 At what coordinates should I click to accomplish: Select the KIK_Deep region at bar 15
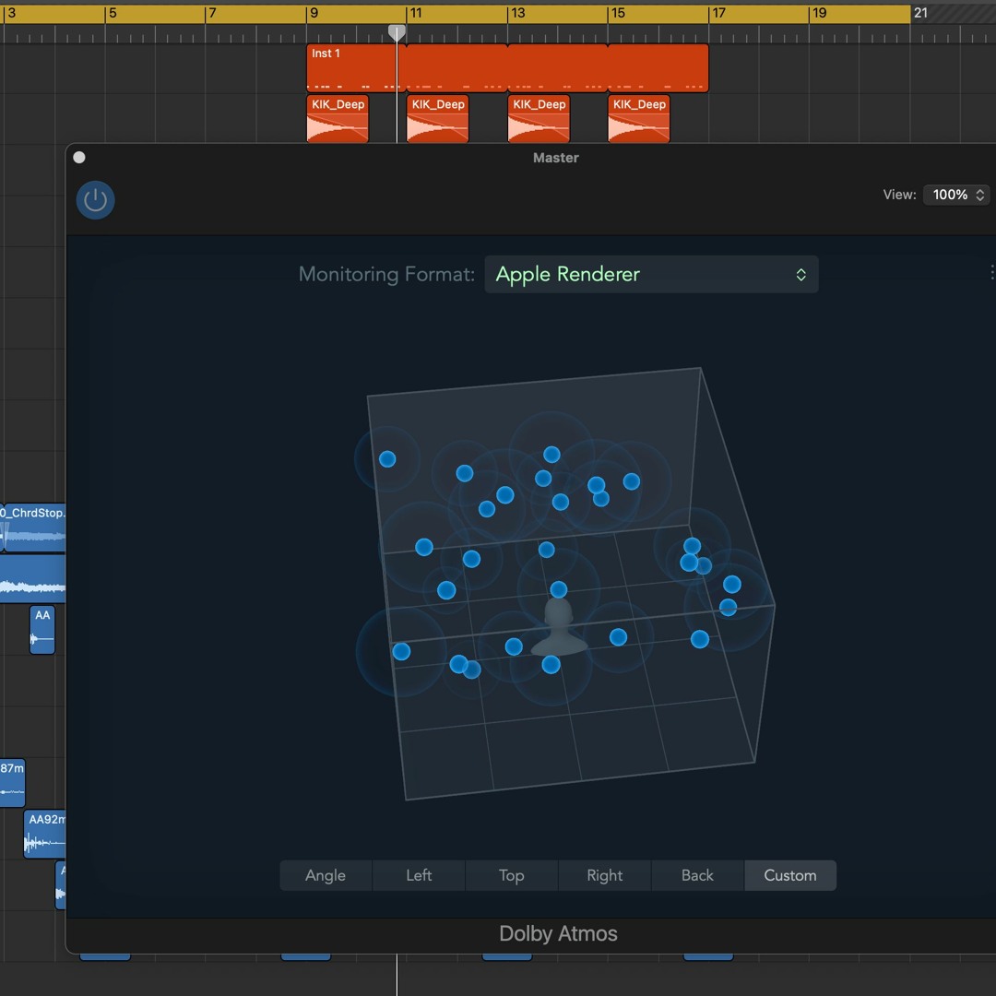pyautogui.click(x=639, y=119)
